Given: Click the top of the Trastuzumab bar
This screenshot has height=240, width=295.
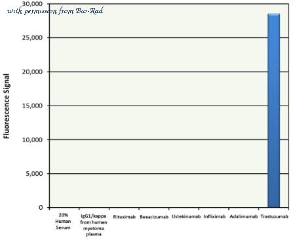Looking at the screenshot, I should [273, 14].
